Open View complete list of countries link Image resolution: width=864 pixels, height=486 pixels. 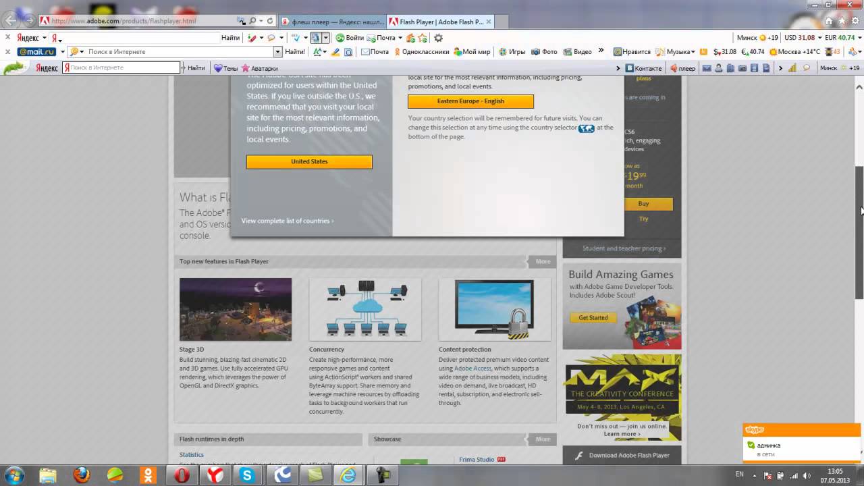288,221
